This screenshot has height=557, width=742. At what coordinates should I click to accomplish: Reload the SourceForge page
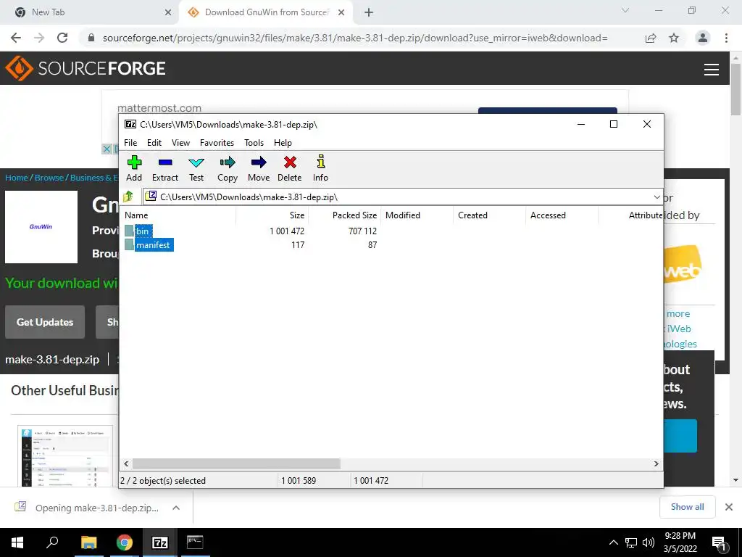tap(62, 38)
